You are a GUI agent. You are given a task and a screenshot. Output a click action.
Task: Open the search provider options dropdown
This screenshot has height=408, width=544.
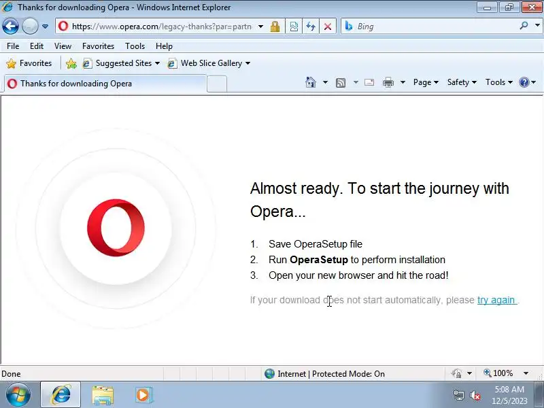(537, 26)
